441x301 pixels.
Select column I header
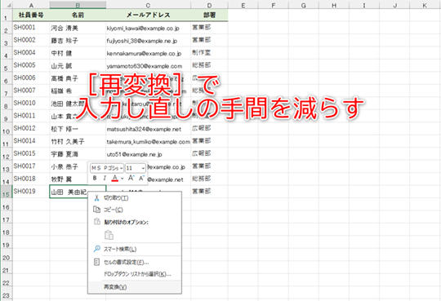coord(364,5)
